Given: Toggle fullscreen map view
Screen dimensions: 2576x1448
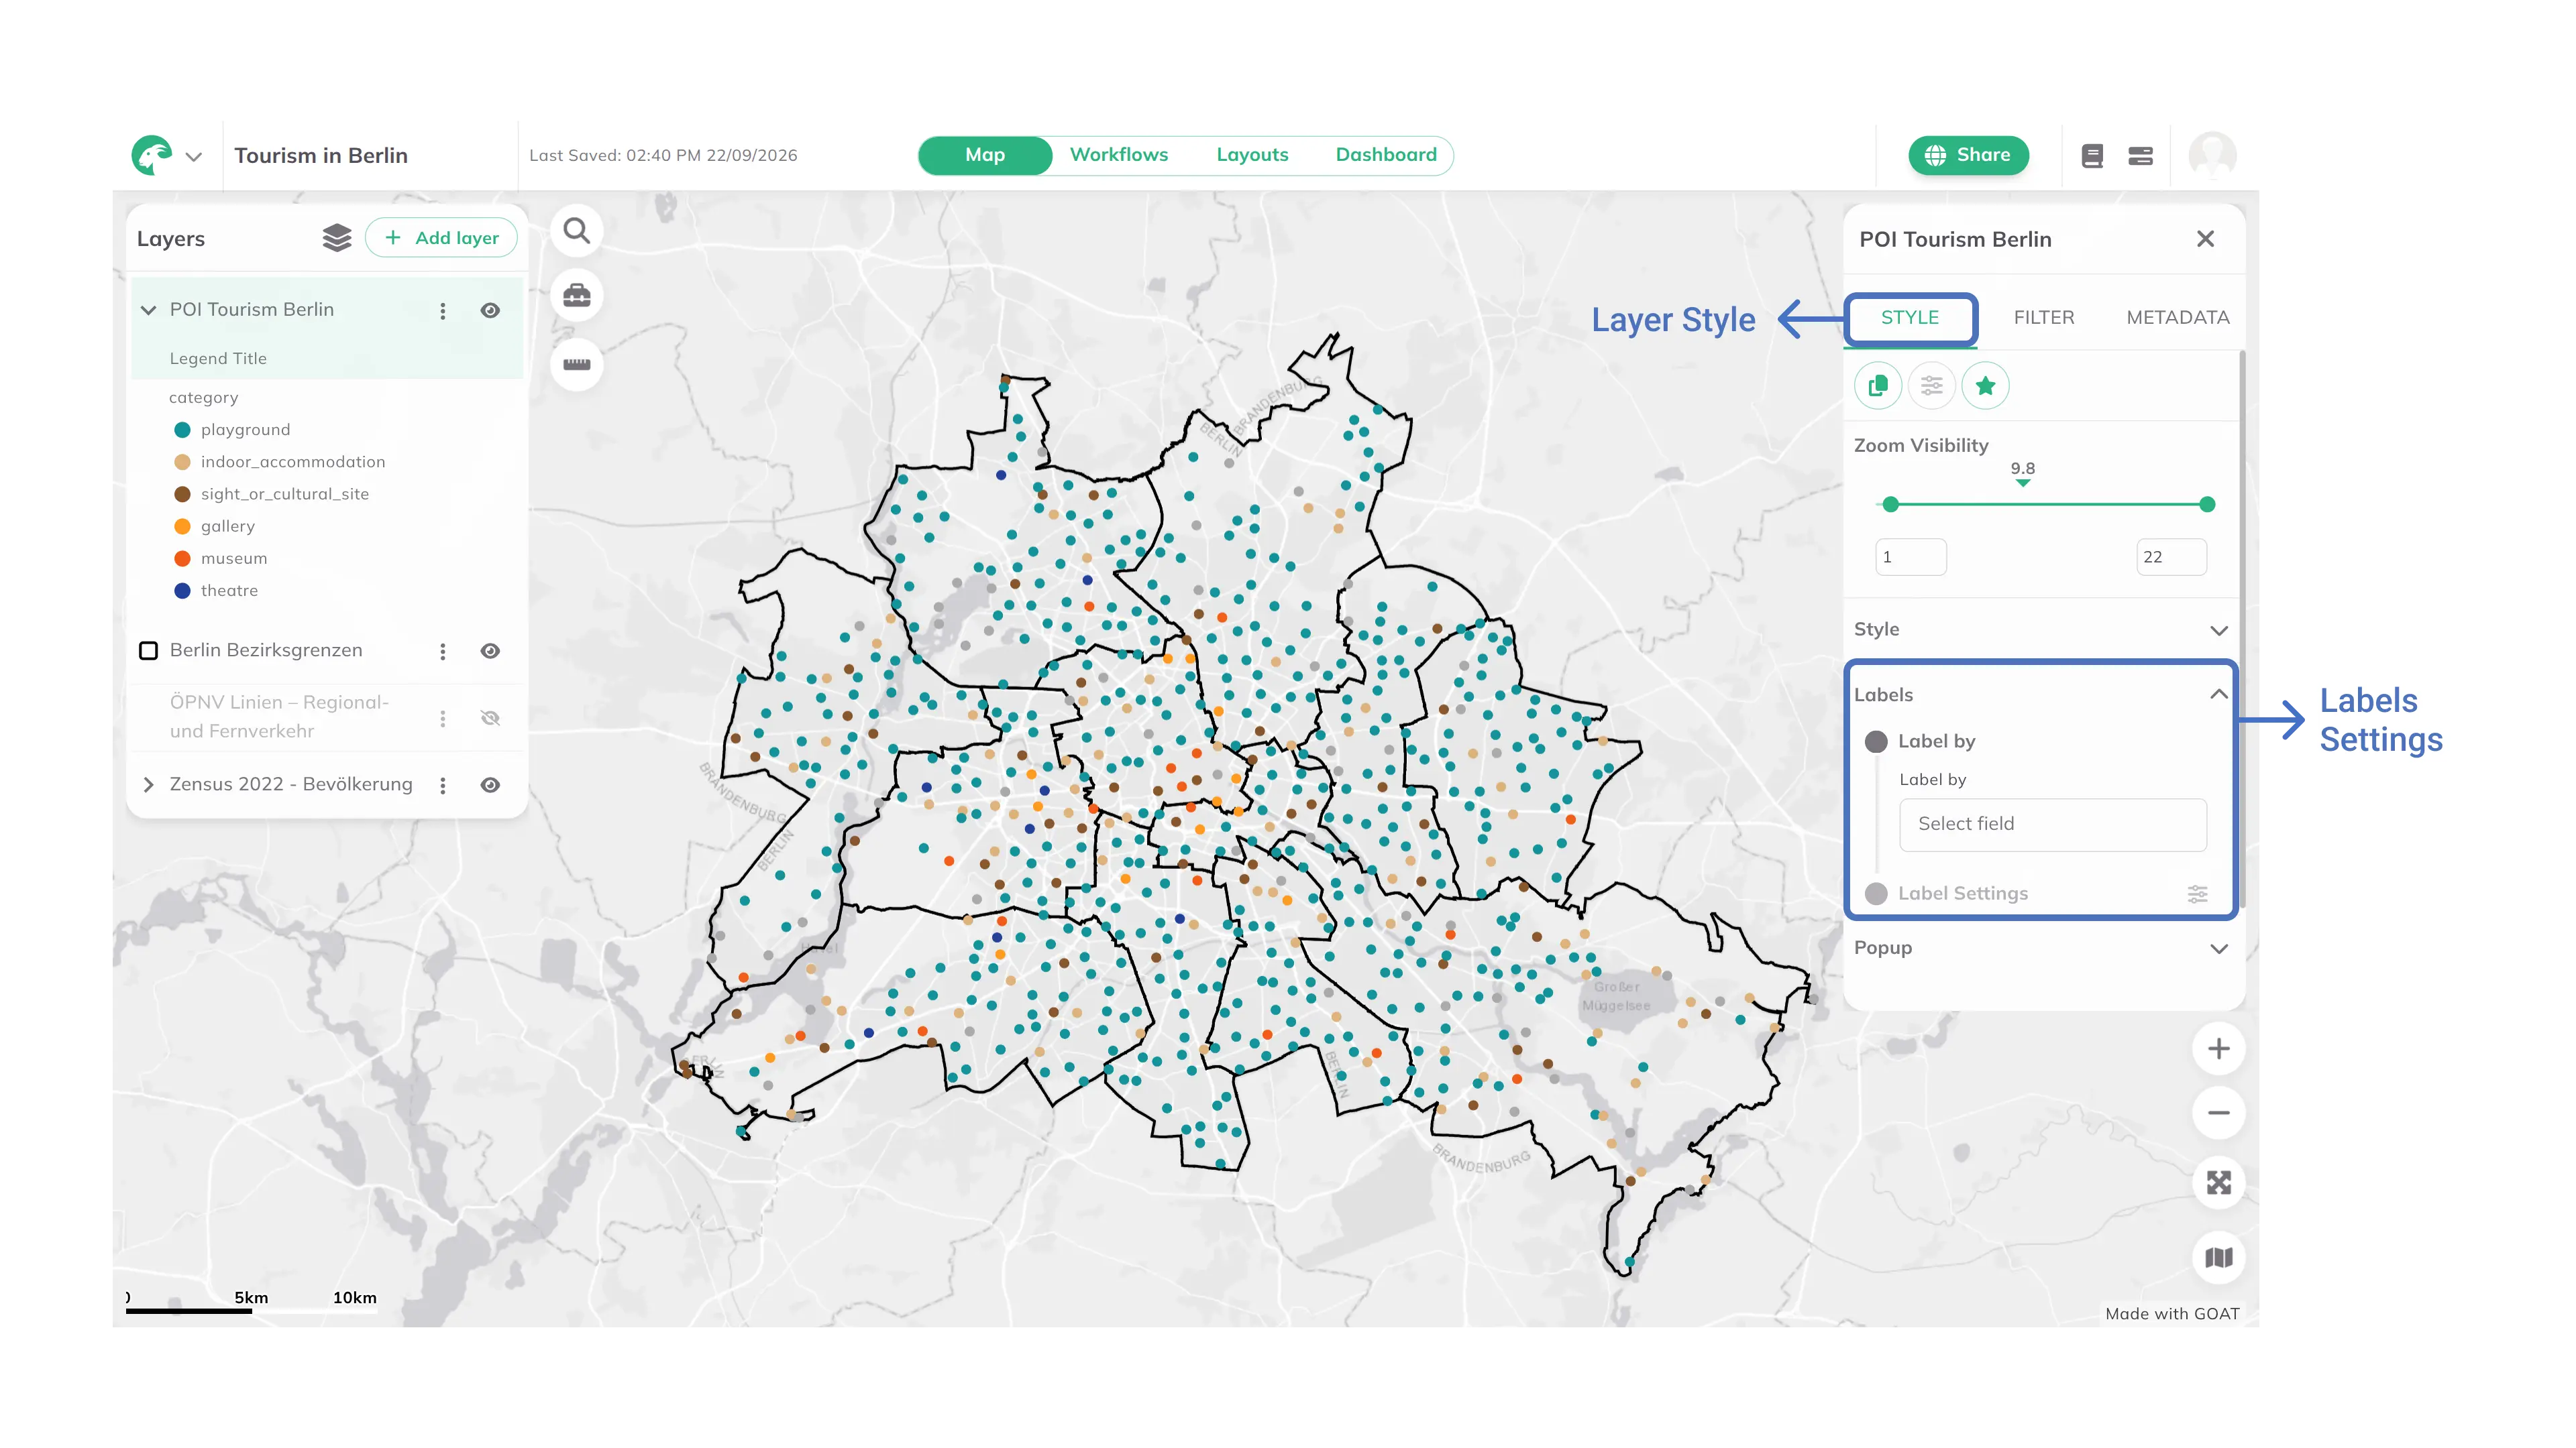Looking at the screenshot, I should point(2218,1183).
